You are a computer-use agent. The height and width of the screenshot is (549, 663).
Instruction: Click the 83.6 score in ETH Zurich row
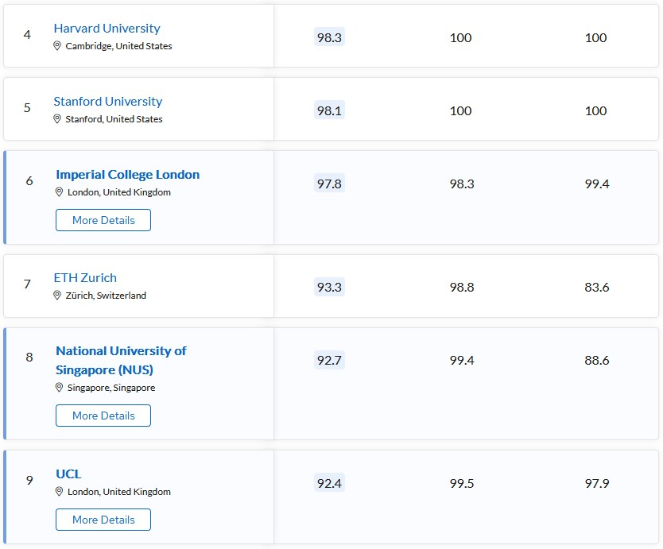597,288
